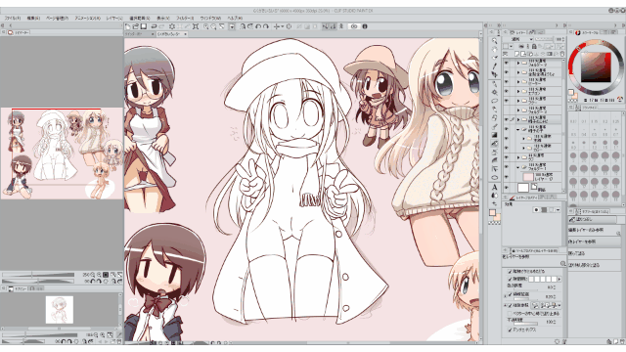Collapse the フォルダー 1 layer folder

(517, 167)
